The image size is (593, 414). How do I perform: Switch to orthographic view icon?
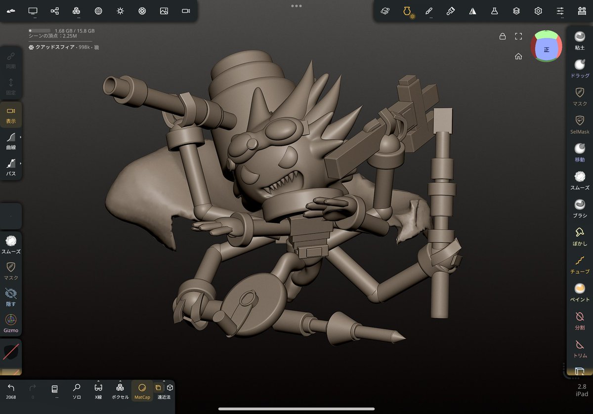(158, 388)
